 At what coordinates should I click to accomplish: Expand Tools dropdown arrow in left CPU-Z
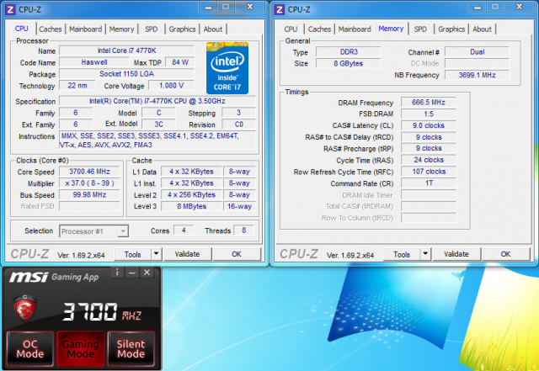[156, 254]
